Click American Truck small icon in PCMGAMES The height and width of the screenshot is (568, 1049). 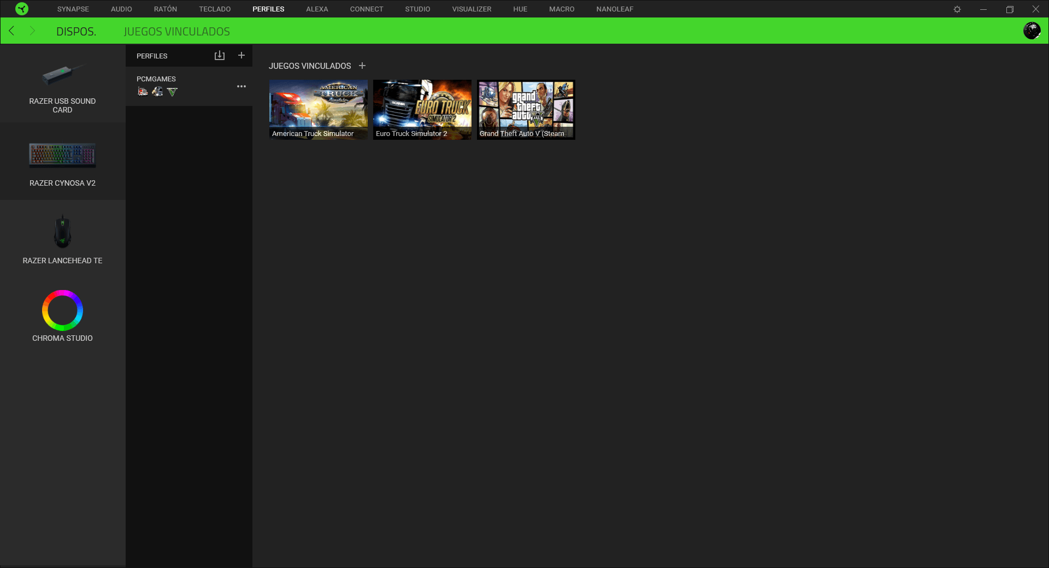(143, 92)
